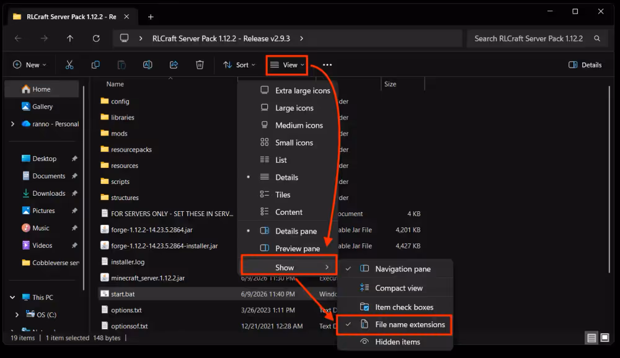Refresh the current folder view
Image resolution: width=620 pixels, height=358 pixels.
(x=96, y=38)
